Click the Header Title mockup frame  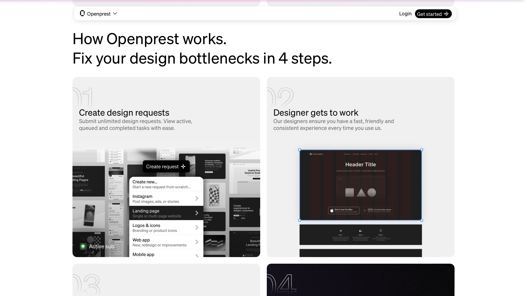(x=361, y=185)
